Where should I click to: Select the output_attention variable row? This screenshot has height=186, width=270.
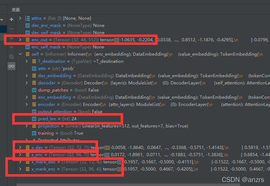pos(143,112)
